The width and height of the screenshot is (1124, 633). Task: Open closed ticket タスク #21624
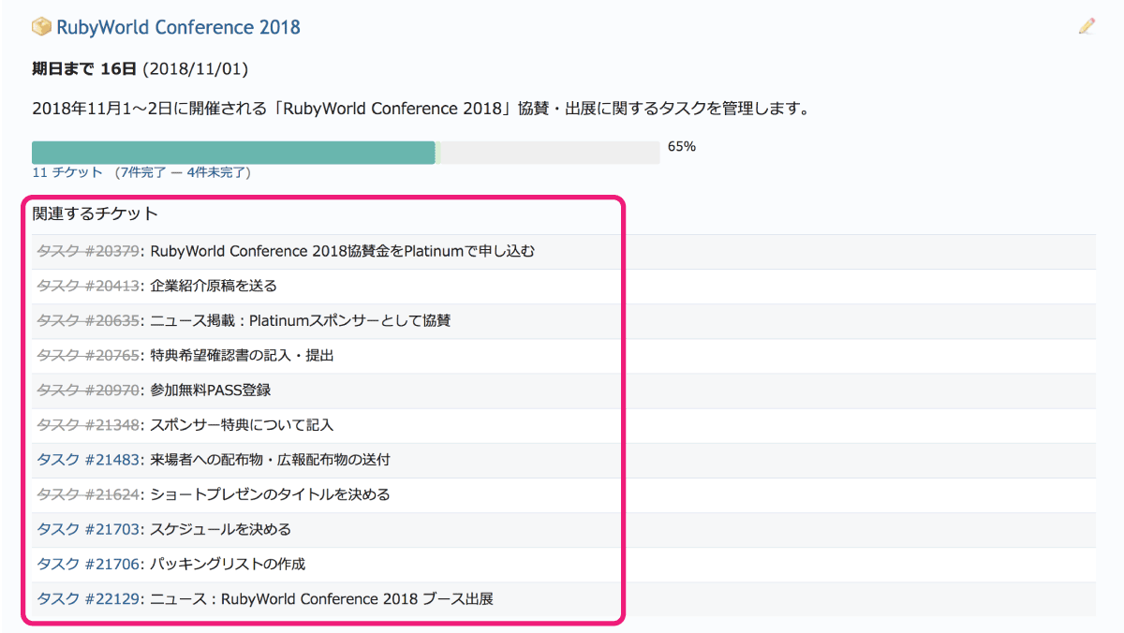coord(89,494)
